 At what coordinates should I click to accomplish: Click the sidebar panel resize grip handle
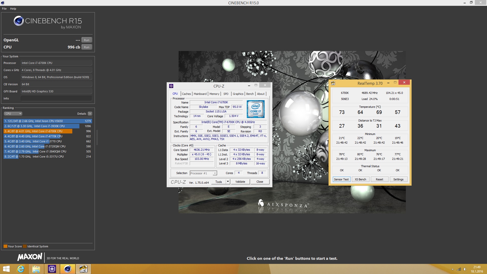point(97,137)
